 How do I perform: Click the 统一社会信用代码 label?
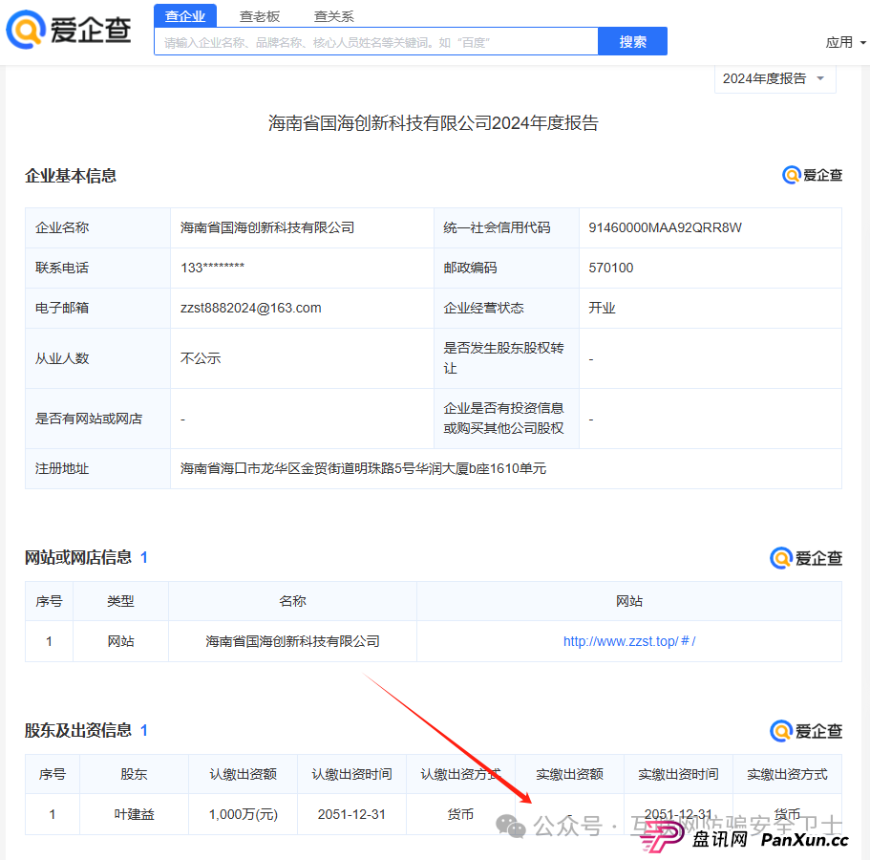click(x=497, y=227)
